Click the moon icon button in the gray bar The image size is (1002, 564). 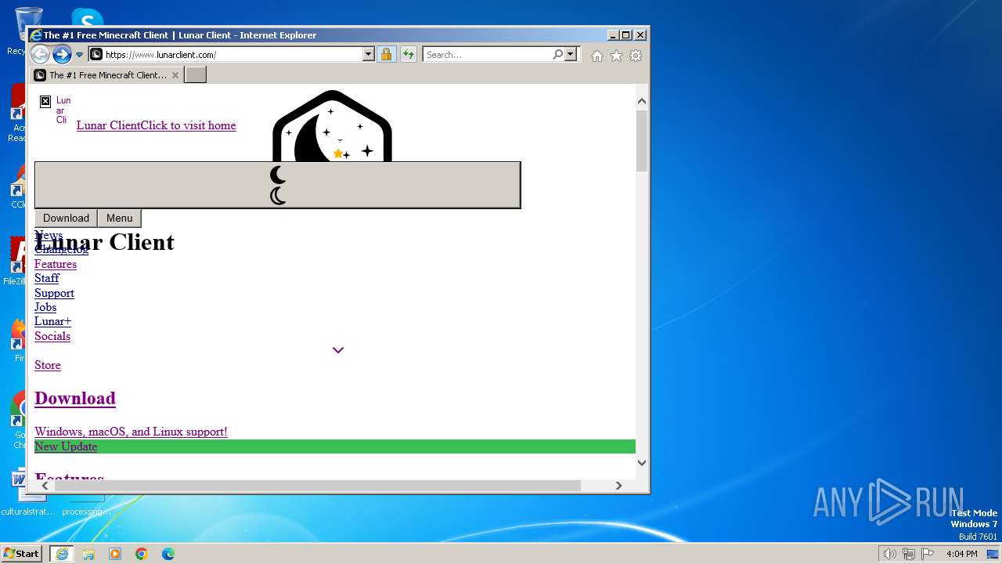(x=278, y=185)
